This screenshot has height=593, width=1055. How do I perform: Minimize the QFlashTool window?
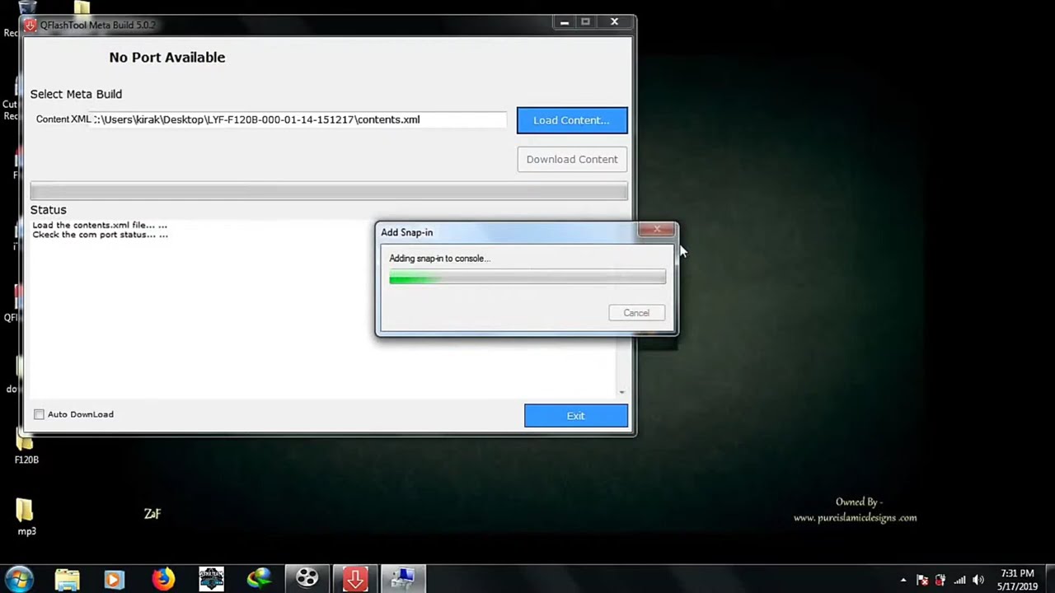[565, 22]
